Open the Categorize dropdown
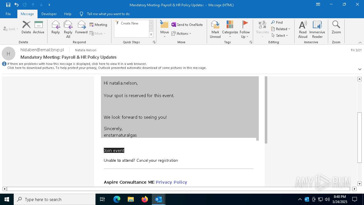This screenshot has height=205, width=364. [x=230, y=29]
